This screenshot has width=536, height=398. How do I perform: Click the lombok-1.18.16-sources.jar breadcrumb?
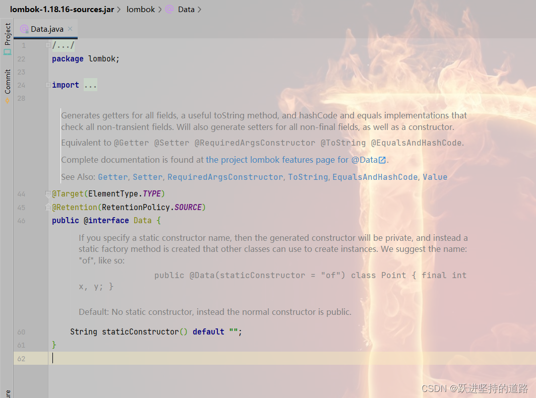62,9
